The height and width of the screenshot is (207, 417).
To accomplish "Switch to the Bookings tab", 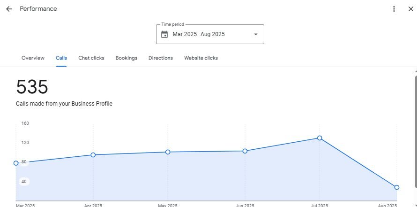I will click(x=127, y=58).
